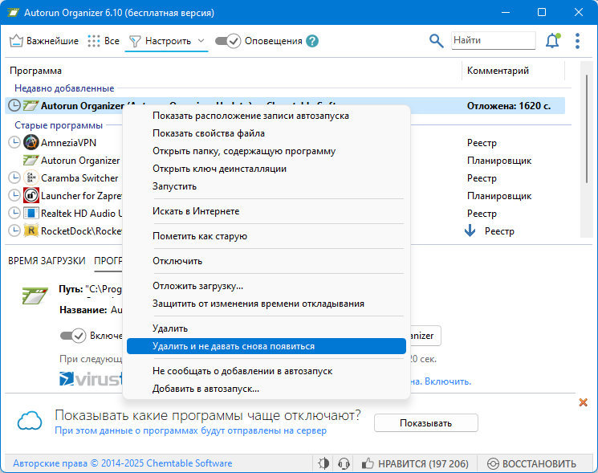This screenshot has height=473, width=598.
Task: Select Пометить как старую
Action: pos(266,236)
